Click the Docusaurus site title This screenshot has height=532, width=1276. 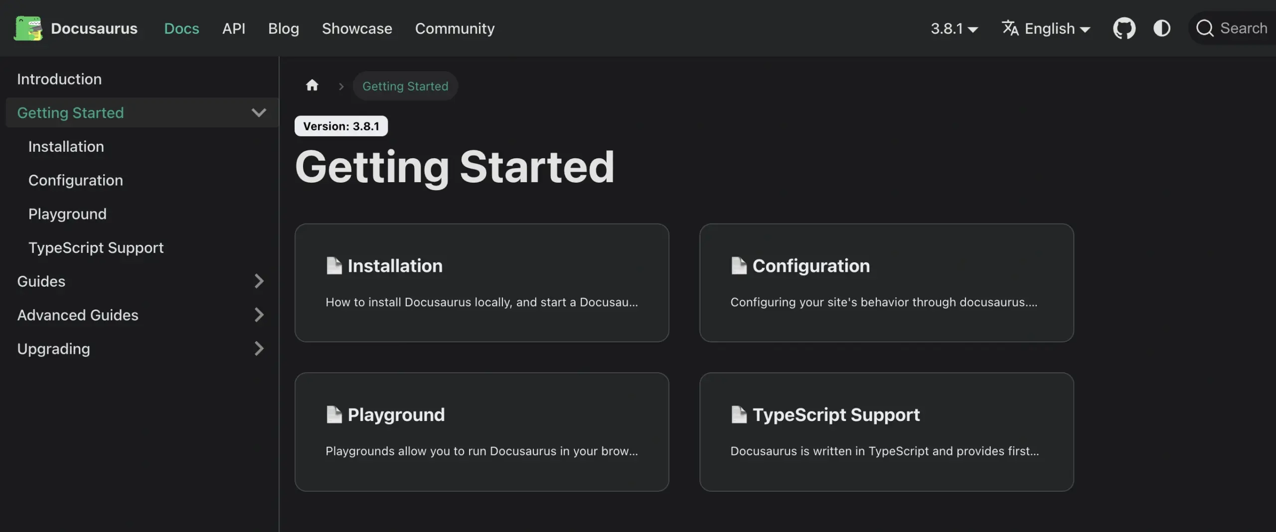[94, 28]
